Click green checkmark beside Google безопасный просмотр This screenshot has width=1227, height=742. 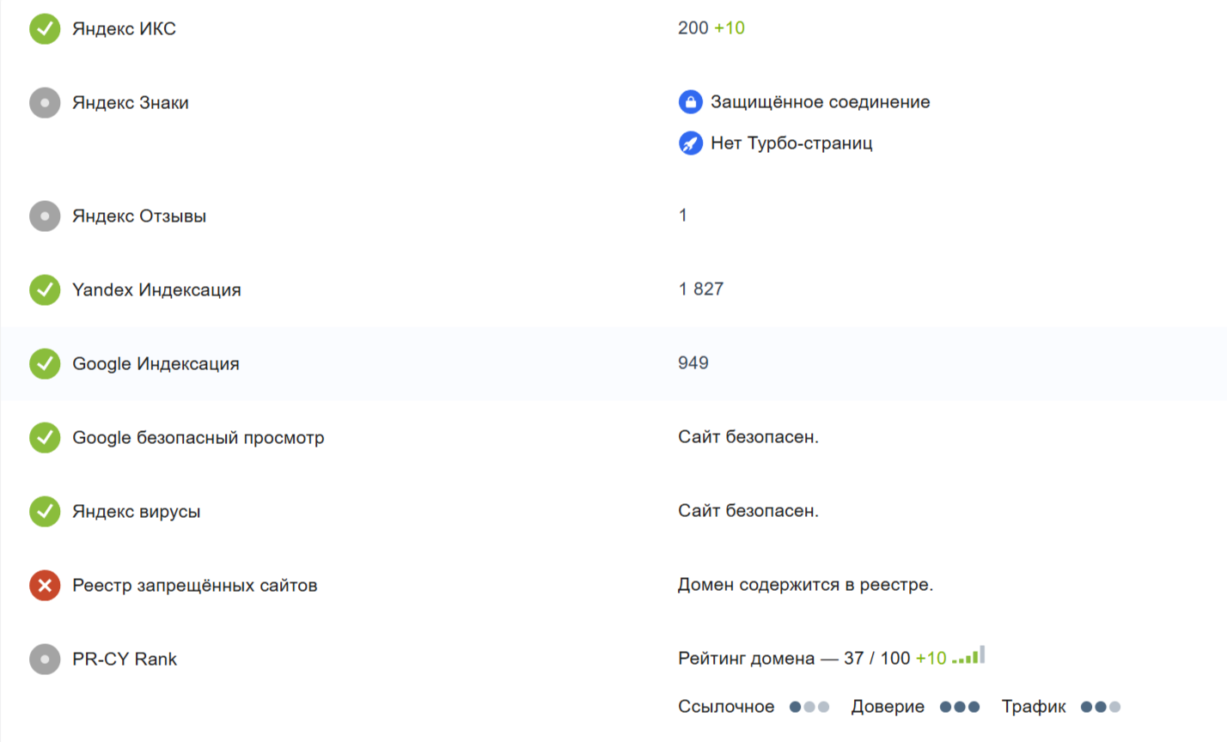click(x=45, y=438)
